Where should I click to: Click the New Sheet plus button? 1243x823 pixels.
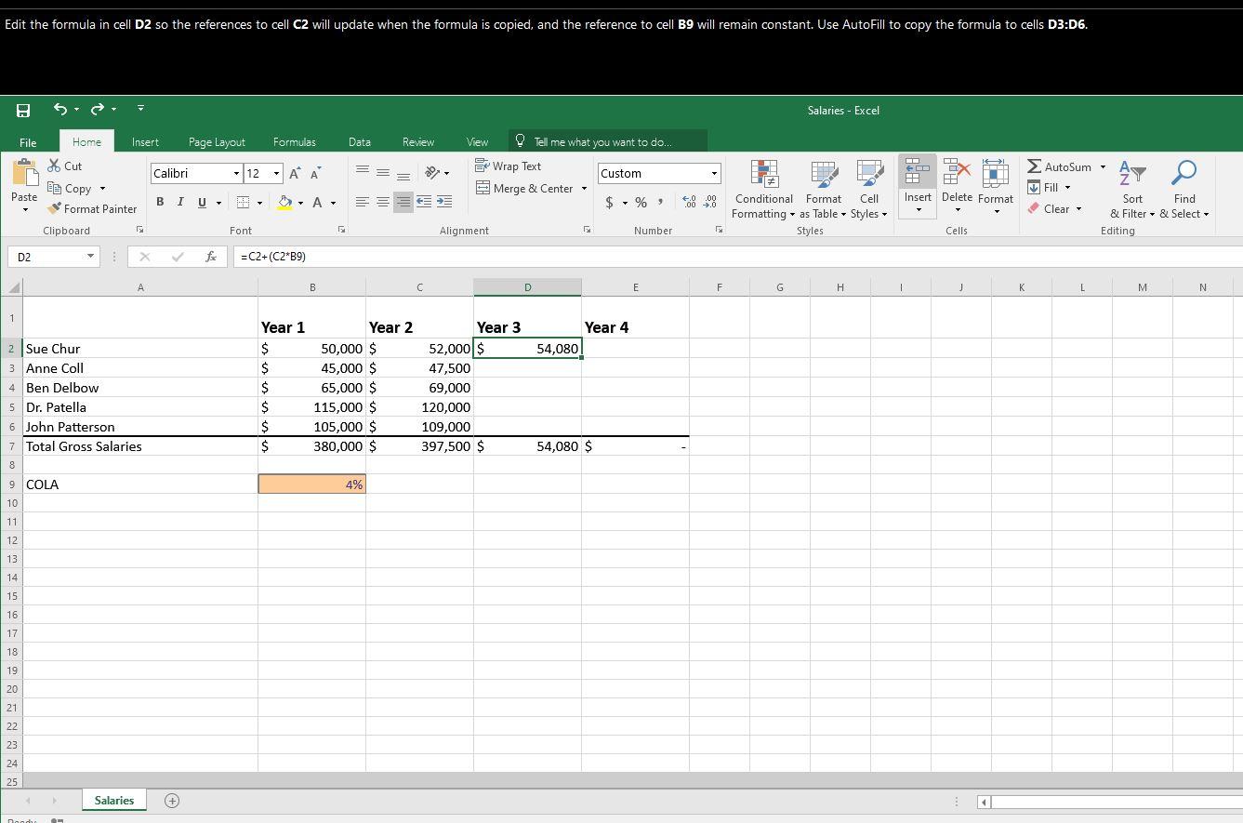coord(171,800)
